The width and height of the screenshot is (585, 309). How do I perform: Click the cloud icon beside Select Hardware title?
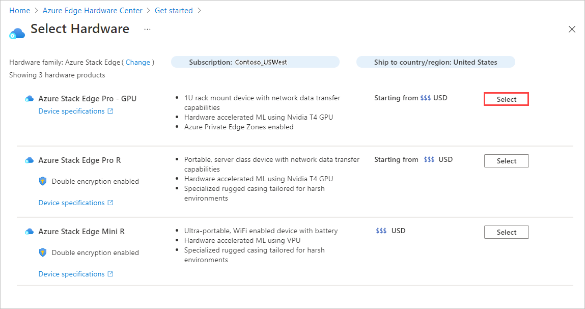pyautogui.click(x=17, y=32)
